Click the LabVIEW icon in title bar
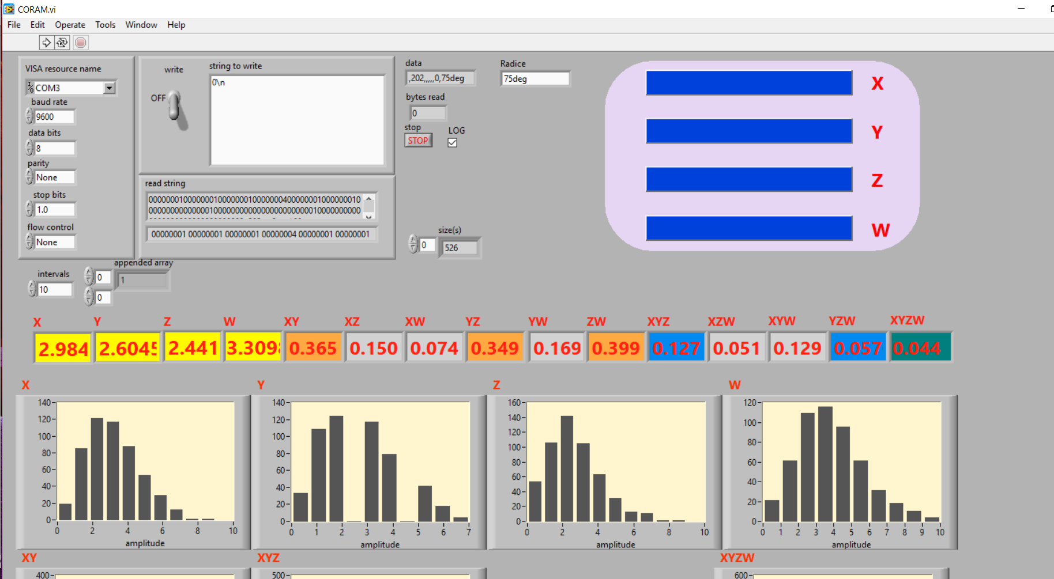Image resolution: width=1054 pixels, height=579 pixels. pos(9,9)
